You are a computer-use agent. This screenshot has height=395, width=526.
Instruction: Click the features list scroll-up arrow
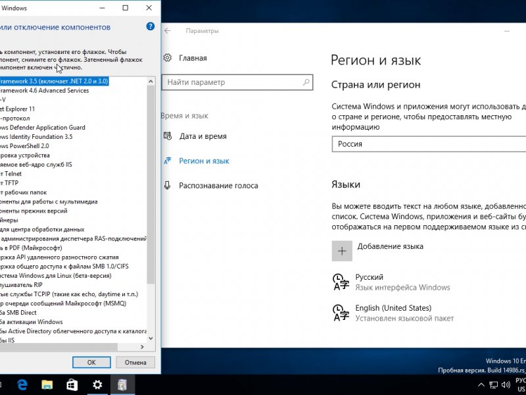coord(151,81)
